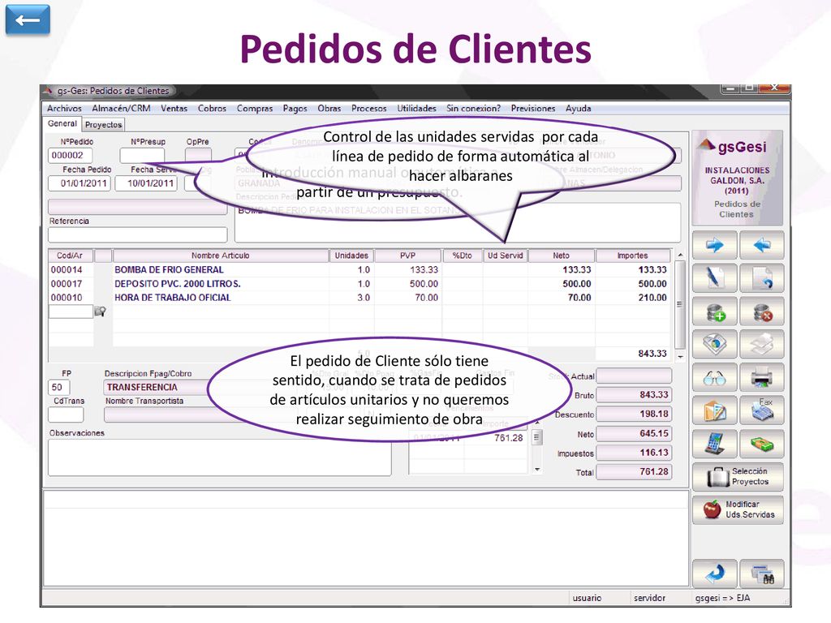Click Fecha Servicio field 10/01/2011
Image resolution: width=831 pixels, height=623 pixels.
point(146,183)
